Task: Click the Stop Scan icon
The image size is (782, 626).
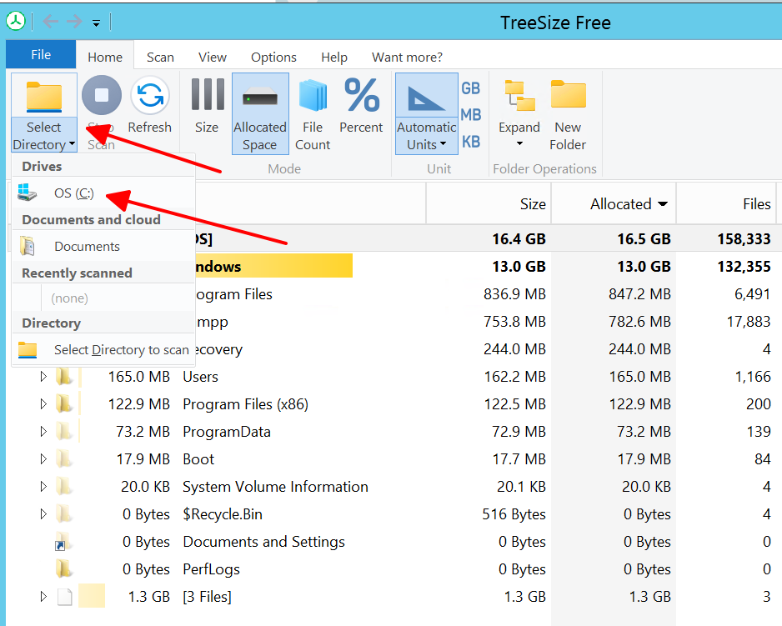Action: (102, 95)
